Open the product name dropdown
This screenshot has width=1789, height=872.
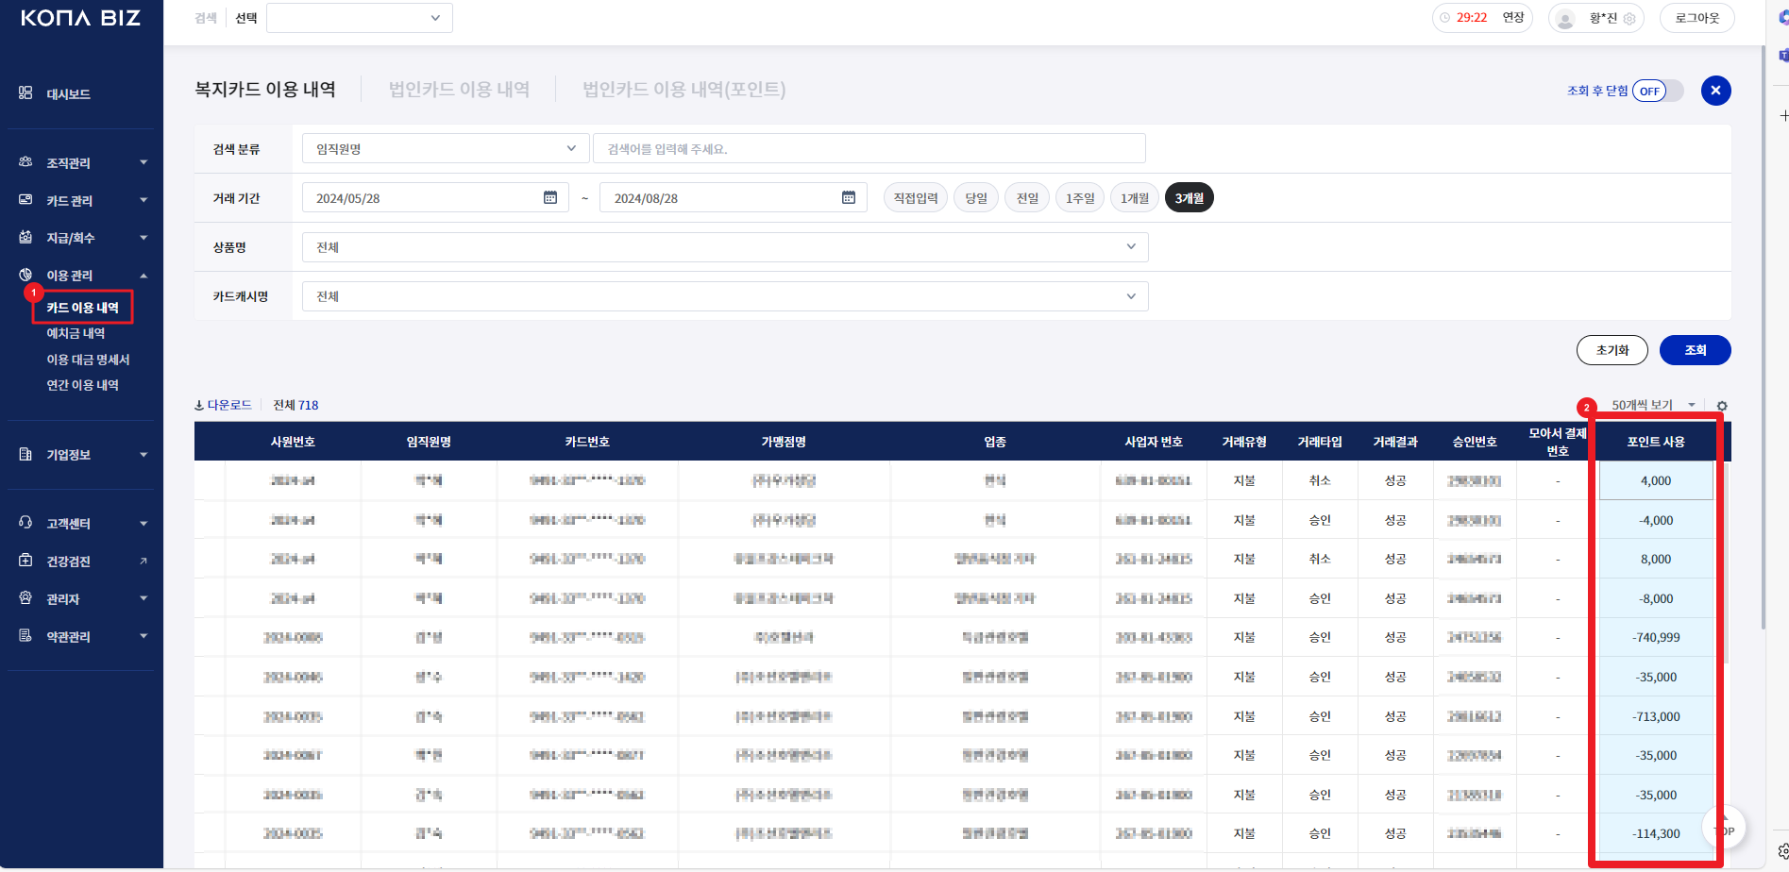click(724, 247)
